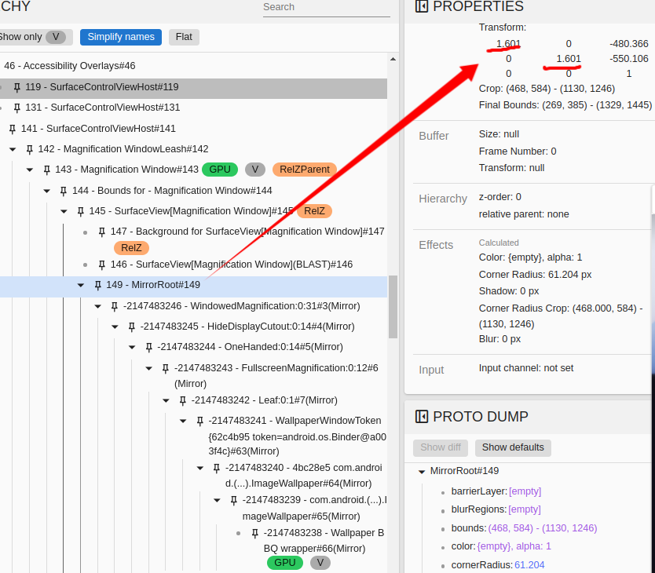Pin the FullscreenMagnification:0:12#6 mirror layer
Screen dimensions: 655x573
point(166,368)
